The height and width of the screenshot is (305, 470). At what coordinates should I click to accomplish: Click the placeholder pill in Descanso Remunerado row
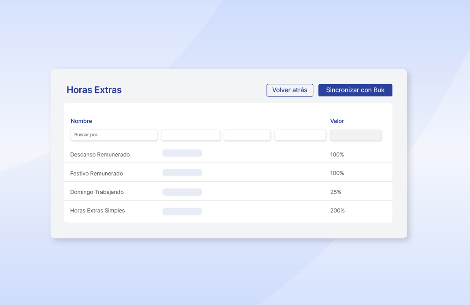(182, 153)
